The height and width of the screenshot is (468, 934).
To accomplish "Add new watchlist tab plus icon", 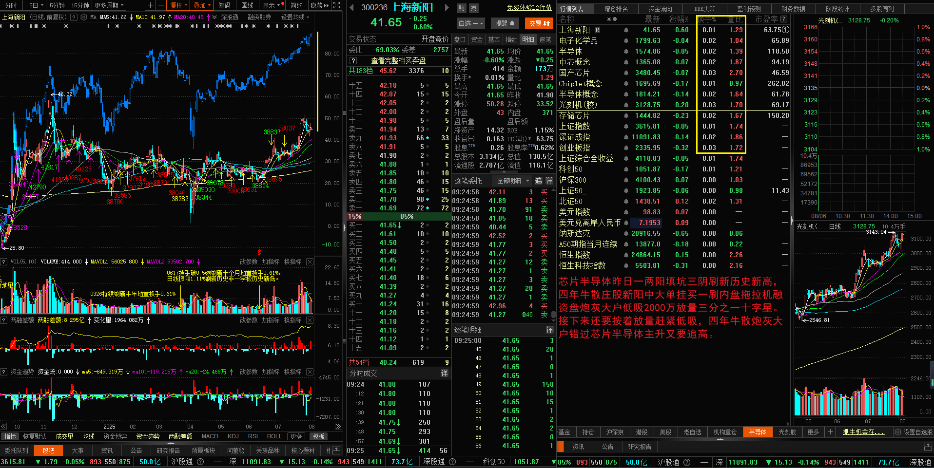I will [x=830, y=432].
